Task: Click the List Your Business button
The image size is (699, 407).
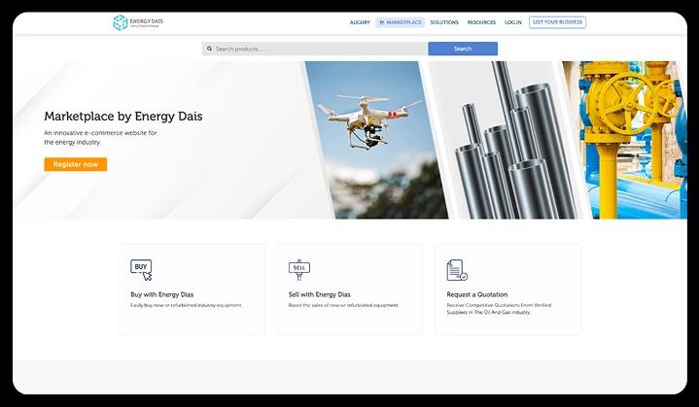Action: pyautogui.click(x=557, y=22)
